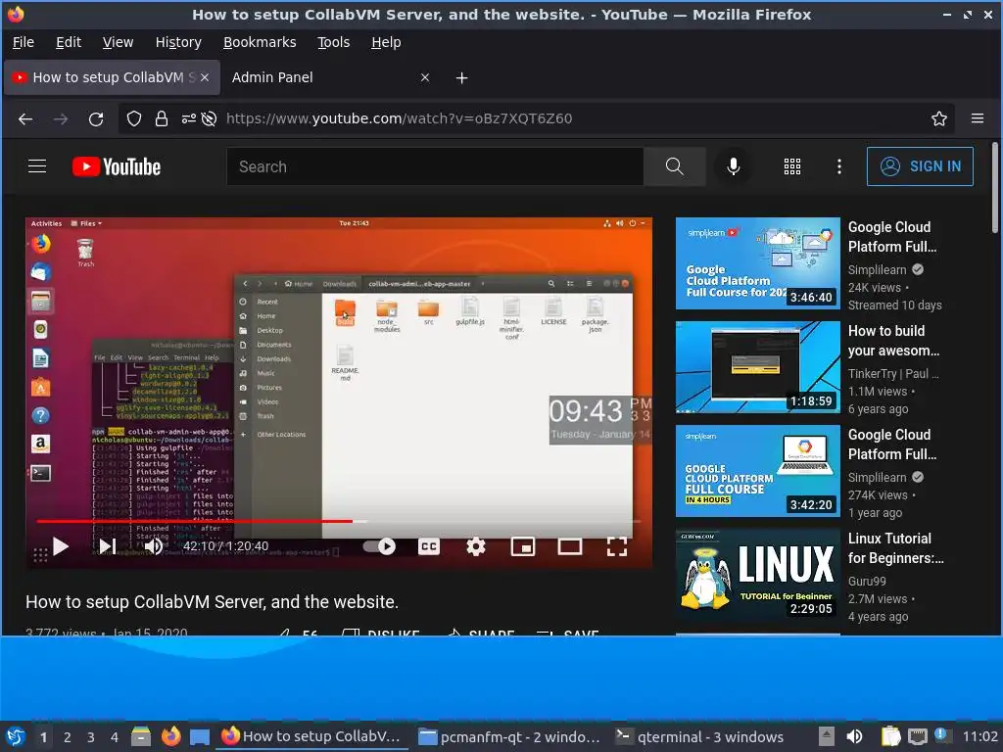Click the SIGN IN button
Viewport: 1003px width, 752px height.
coord(920,166)
